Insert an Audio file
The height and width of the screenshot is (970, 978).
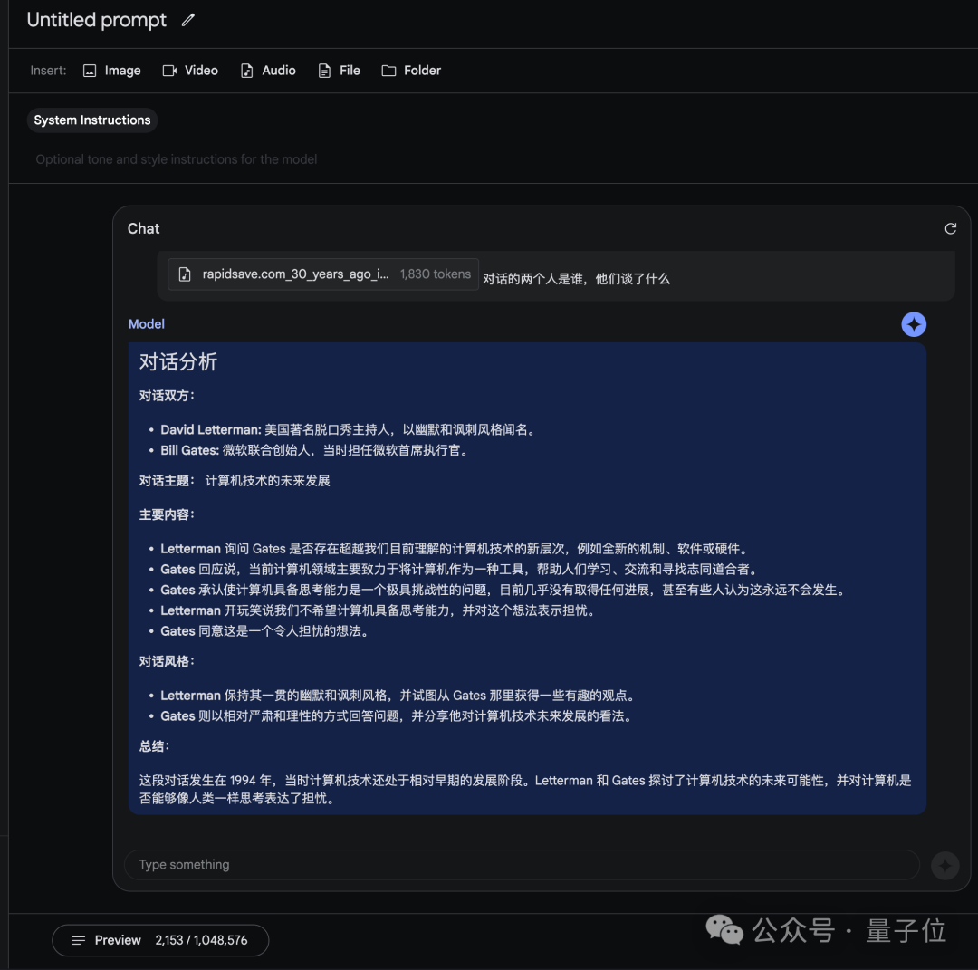[267, 70]
